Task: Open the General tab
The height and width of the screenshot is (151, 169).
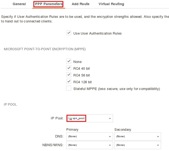Action: [19, 4]
